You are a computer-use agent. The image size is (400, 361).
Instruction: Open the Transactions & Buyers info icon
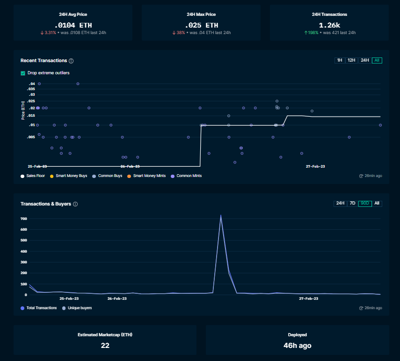coord(75,204)
